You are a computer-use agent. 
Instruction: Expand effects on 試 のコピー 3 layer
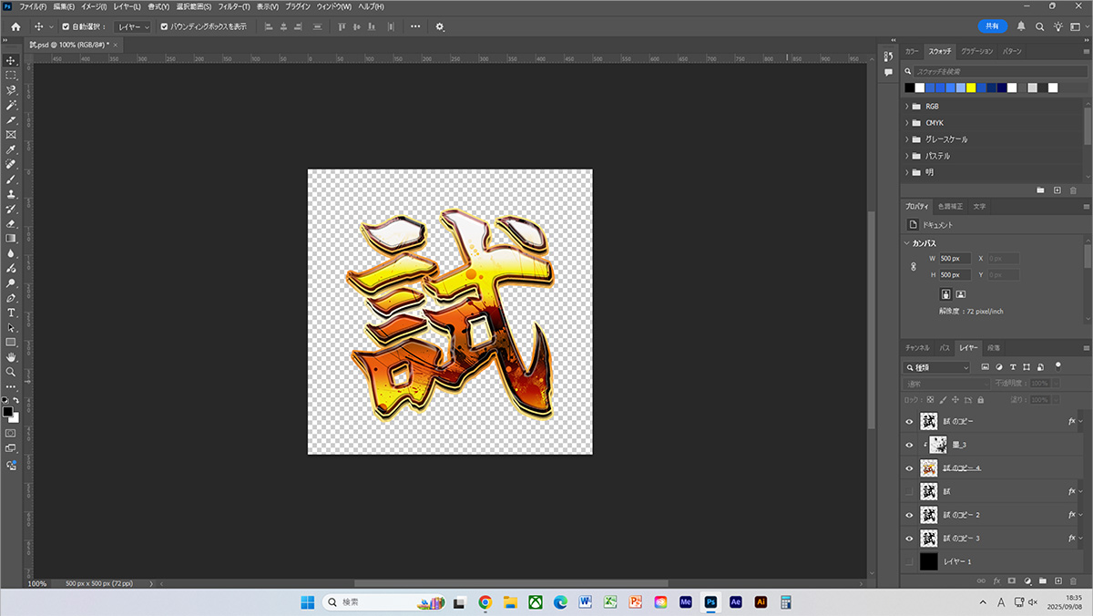[1084, 538]
